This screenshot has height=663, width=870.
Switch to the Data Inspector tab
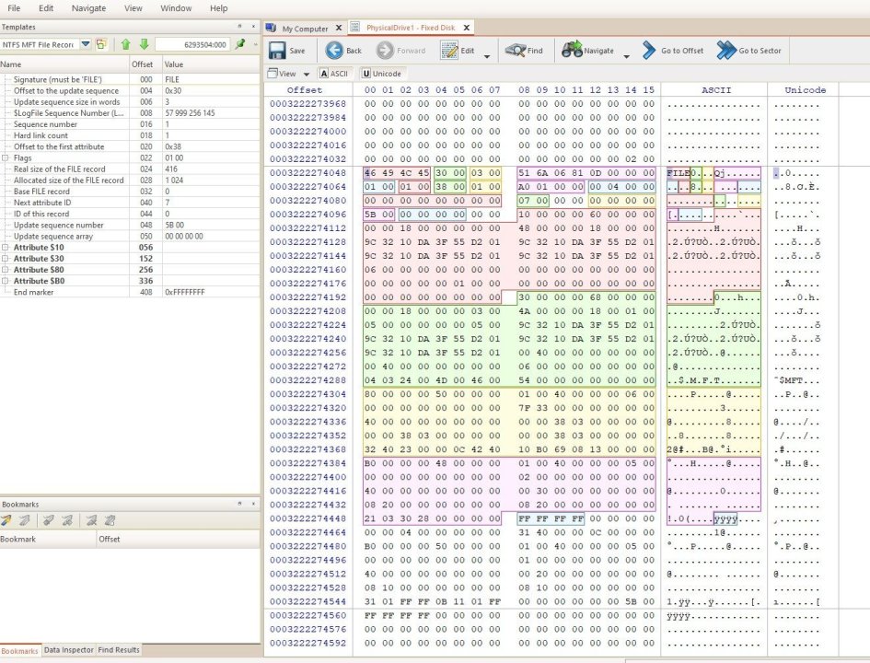click(x=69, y=650)
